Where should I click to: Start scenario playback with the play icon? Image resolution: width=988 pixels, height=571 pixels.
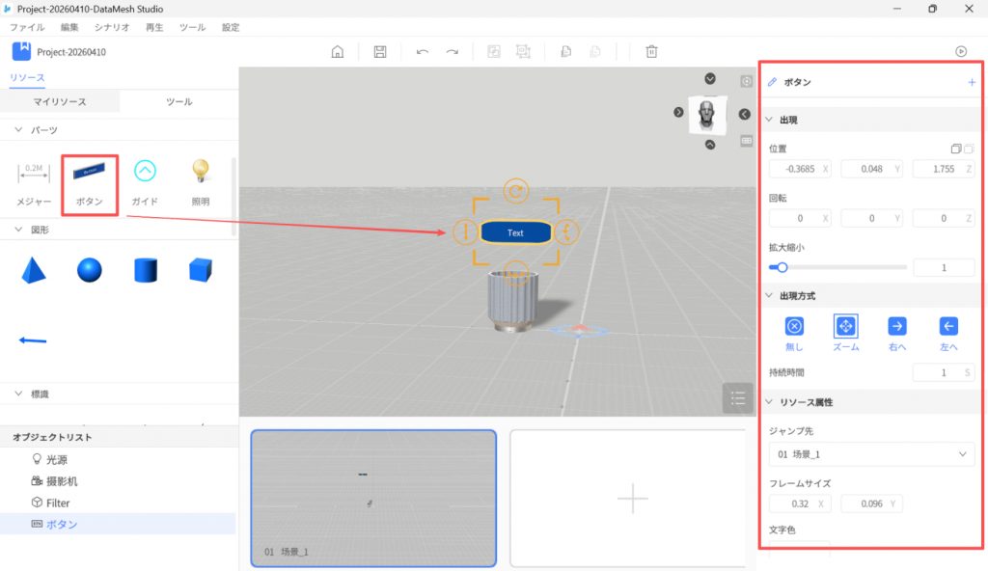(x=960, y=52)
